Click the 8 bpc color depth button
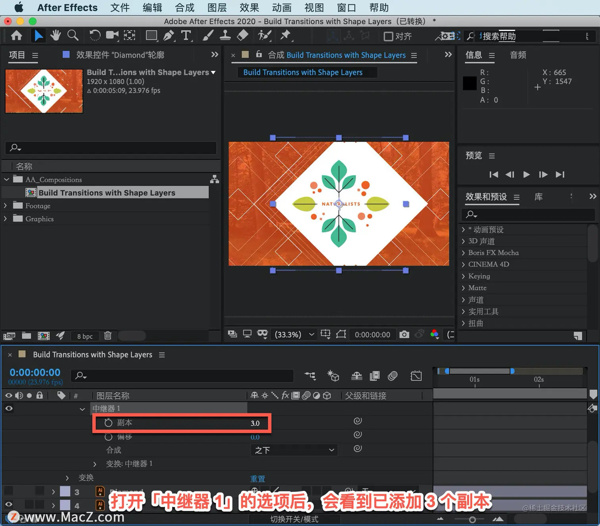The width and height of the screenshot is (600, 526). [85, 336]
